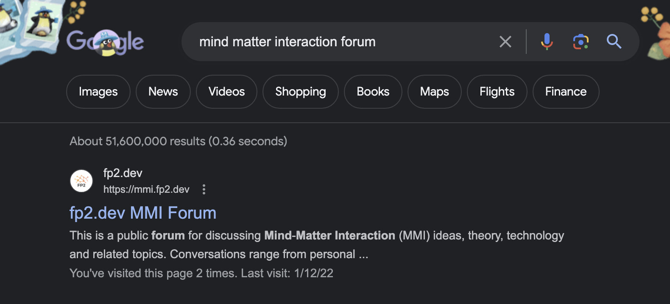The width and height of the screenshot is (670, 304).
Task: Switch to the Maps filter
Action: point(435,92)
